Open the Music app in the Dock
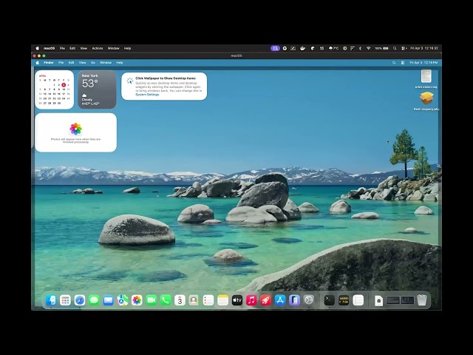The height and width of the screenshot is (355, 473). [251, 300]
